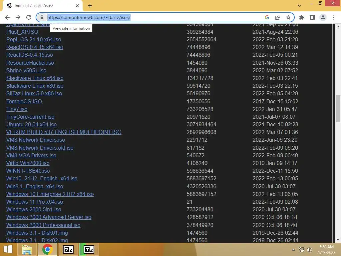This screenshot has width=341, height=256.
Task: Open the Pop!_OS 21.10 x64.iso link
Action: (34, 39)
